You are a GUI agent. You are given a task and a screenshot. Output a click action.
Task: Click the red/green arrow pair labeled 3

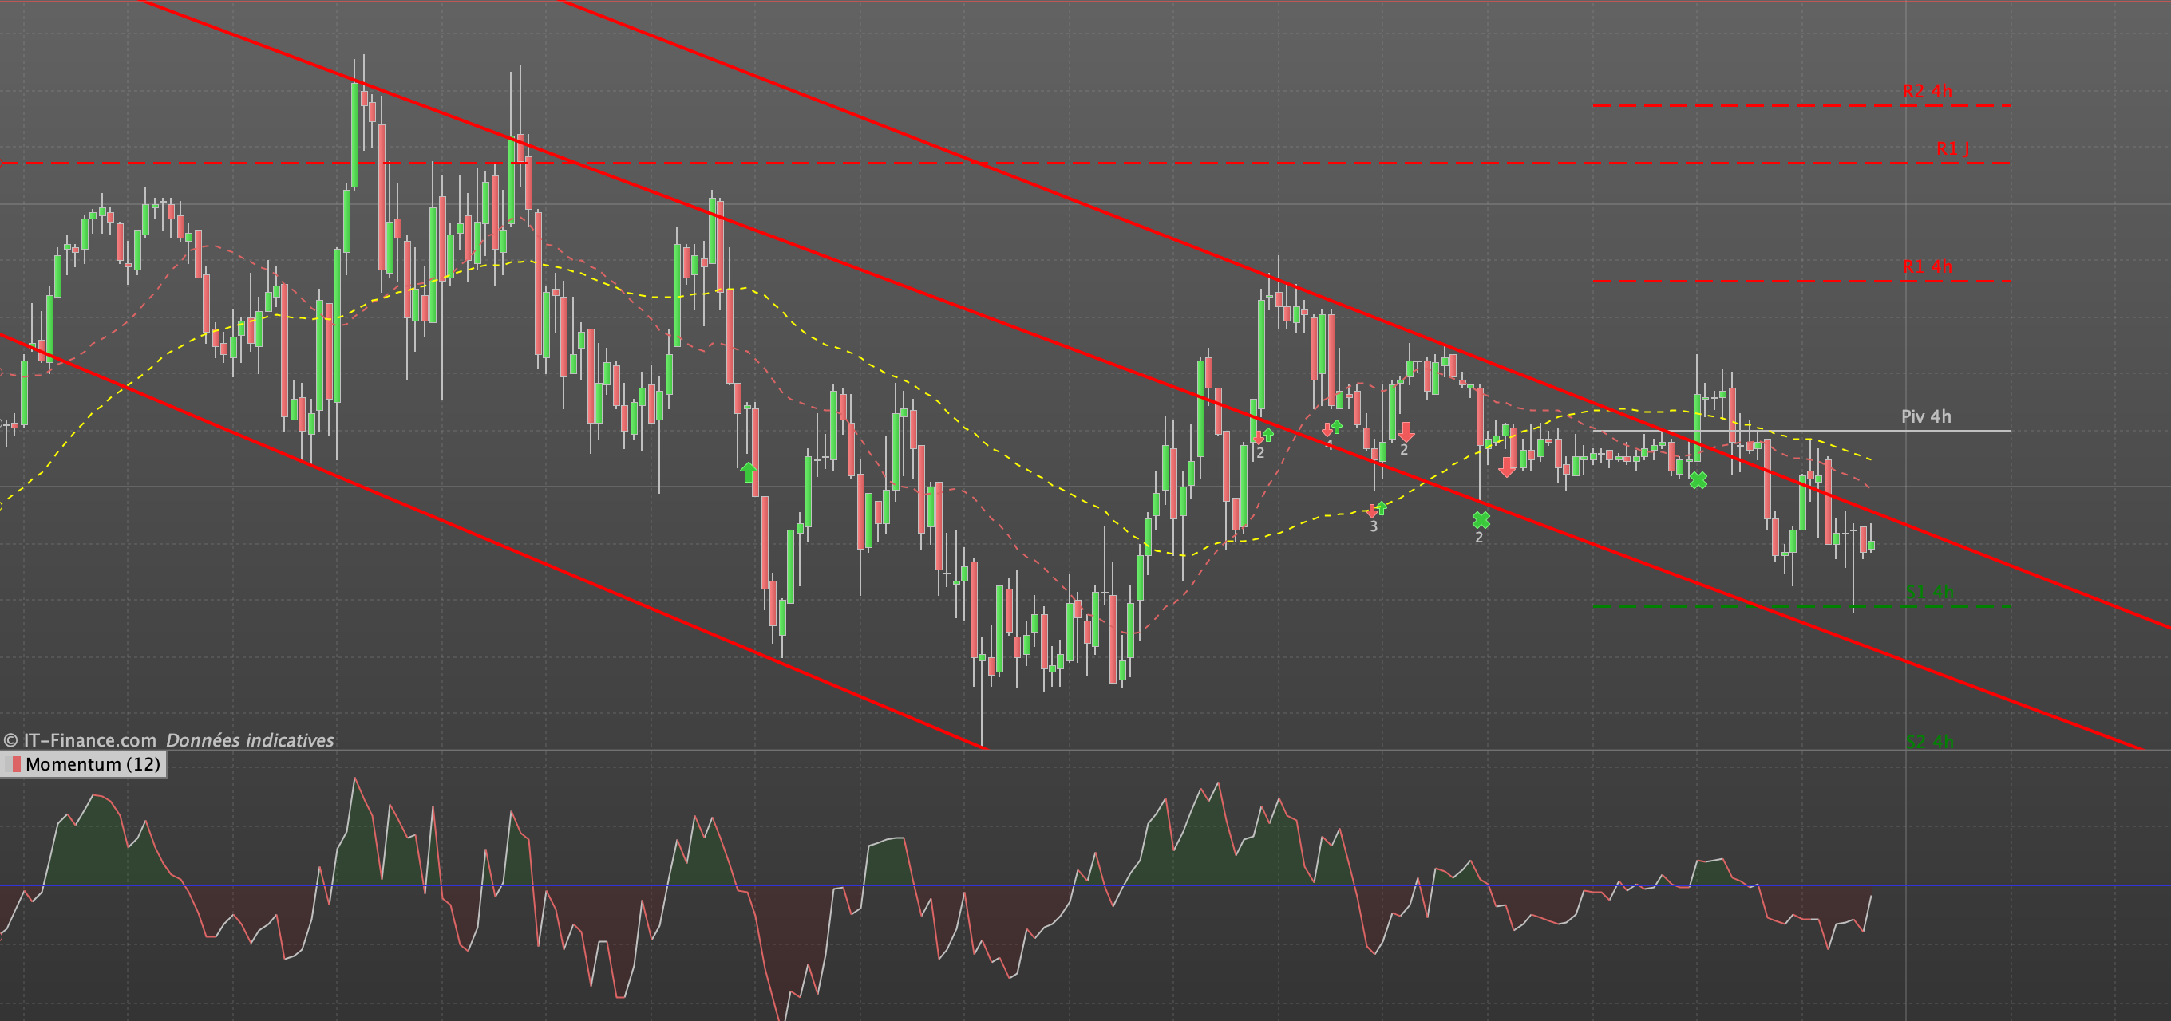1376,509
